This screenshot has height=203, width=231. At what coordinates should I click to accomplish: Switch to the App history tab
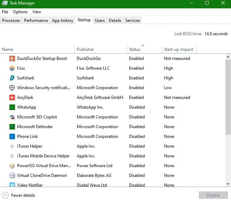[x=62, y=21]
